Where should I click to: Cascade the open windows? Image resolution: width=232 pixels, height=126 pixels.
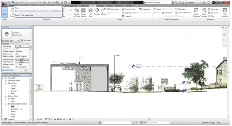click(x=213, y=13)
